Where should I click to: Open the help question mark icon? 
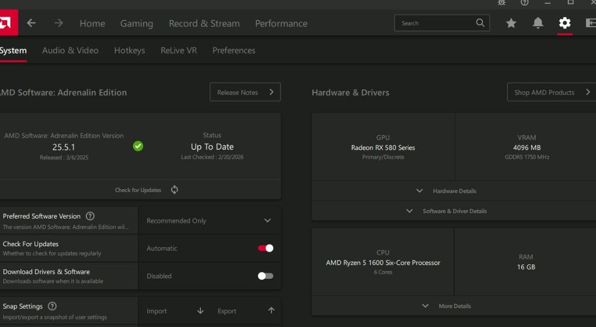point(524,3)
